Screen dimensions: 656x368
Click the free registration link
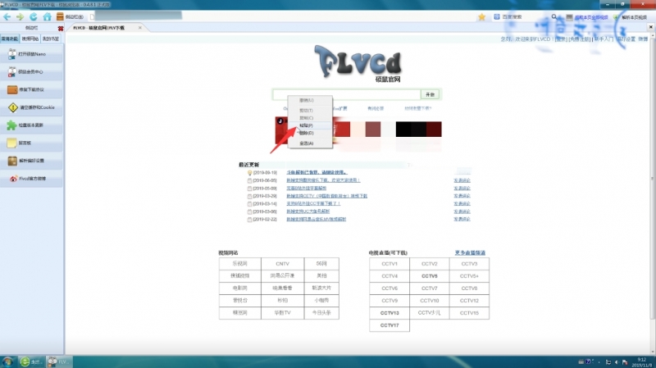(x=579, y=39)
